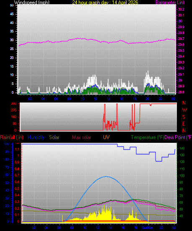Click the 12 hour tick on top graph
Image resolution: width=192 pixels, height=231 pixels.
(x=96, y=99)
